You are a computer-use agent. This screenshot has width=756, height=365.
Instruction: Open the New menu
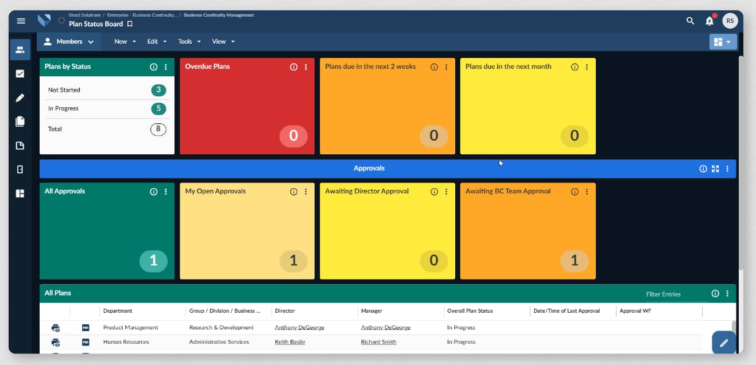coord(125,41)
